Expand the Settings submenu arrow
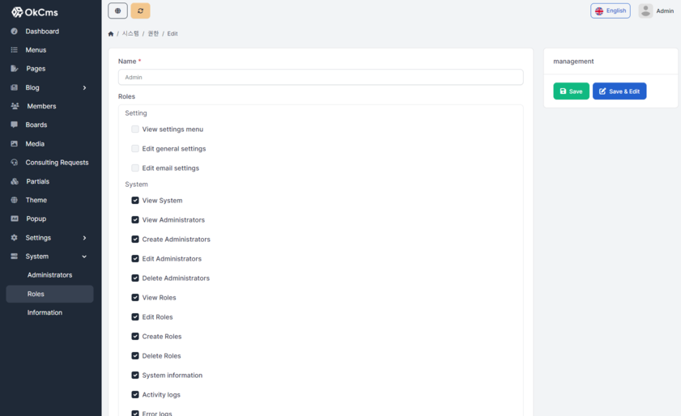Screen dimensions: 681x416 pos(84,238)
